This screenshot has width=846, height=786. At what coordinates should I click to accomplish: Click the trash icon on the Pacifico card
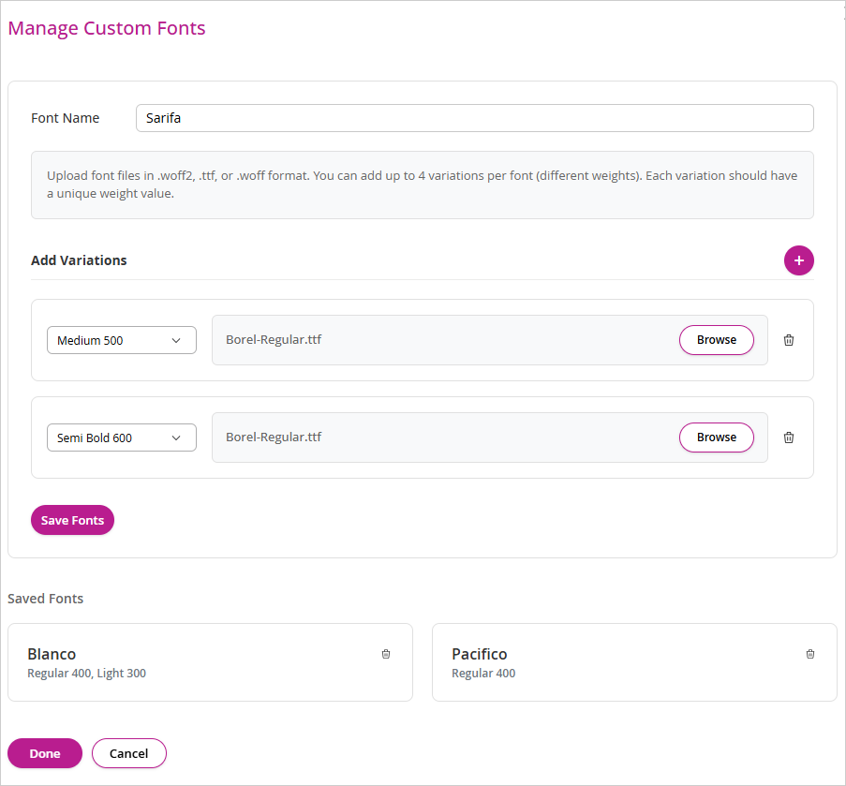809,654
